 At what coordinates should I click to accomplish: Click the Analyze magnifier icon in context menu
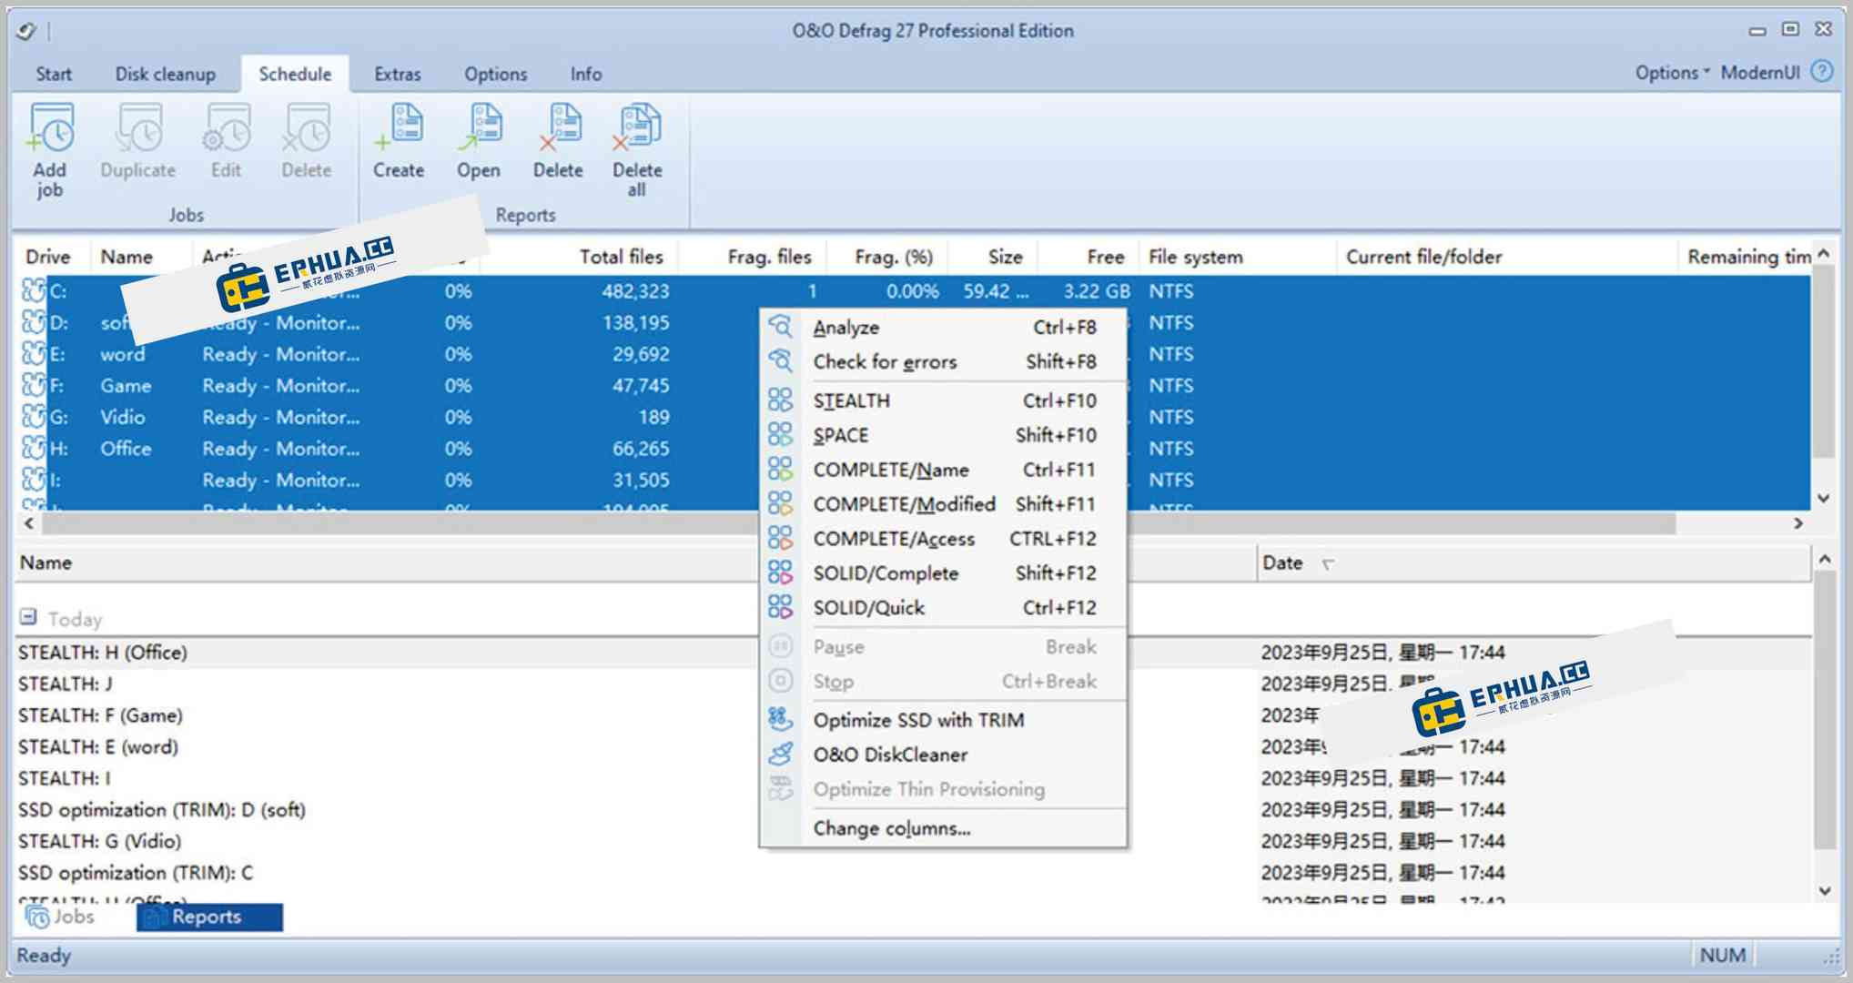(780, 327)
